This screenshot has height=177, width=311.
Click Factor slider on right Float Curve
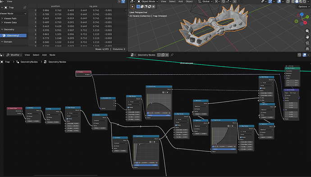(224, 149)
